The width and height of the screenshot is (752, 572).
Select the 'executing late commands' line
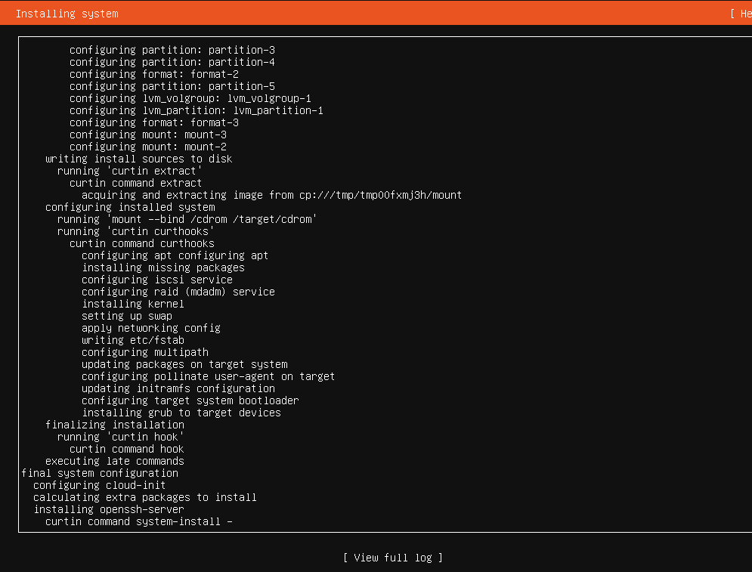114,461
